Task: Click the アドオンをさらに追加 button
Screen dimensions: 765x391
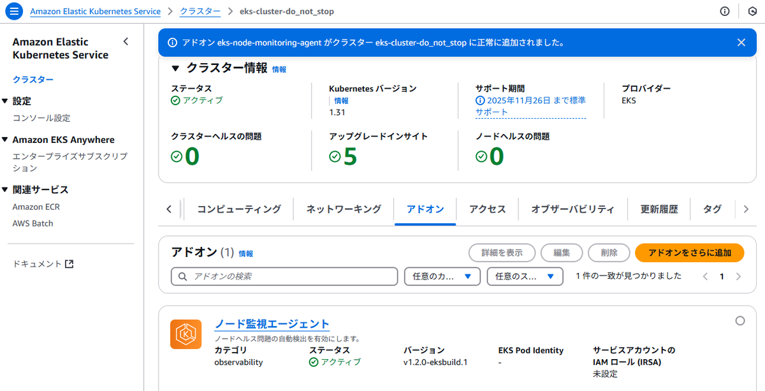Action: point(690,253)
